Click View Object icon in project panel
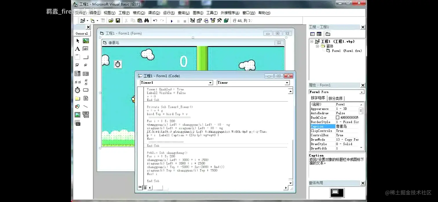 point(319,34)
